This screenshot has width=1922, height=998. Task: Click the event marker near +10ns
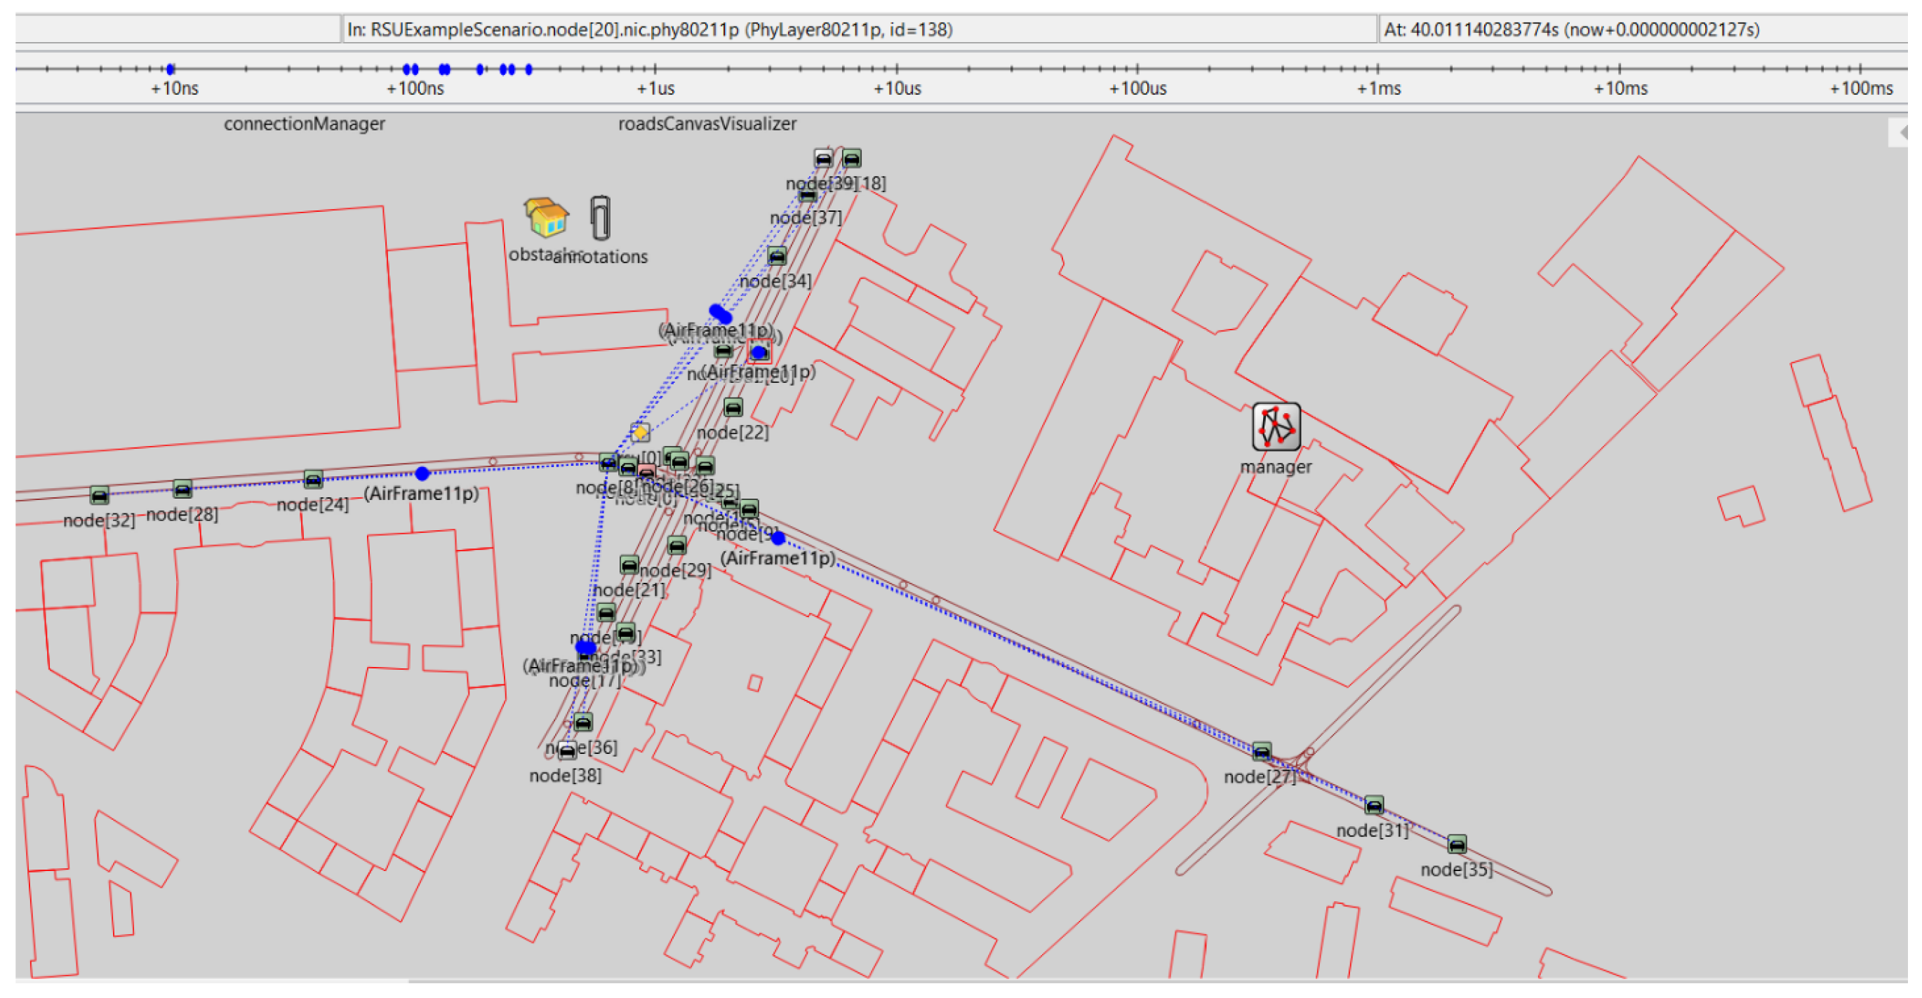coord(170,69)
